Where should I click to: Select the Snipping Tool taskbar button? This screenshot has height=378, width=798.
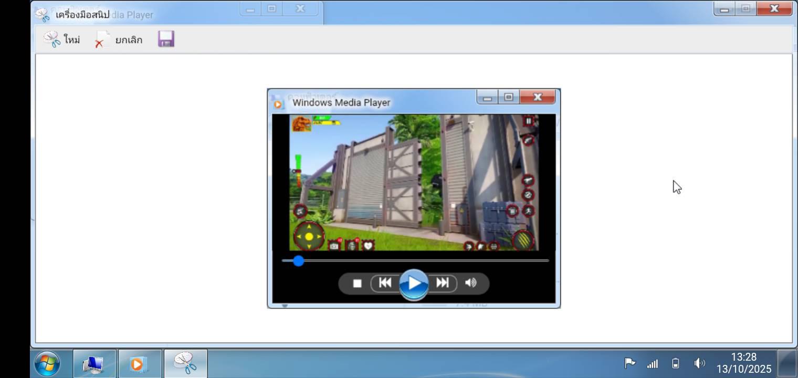tap(185, 364)
